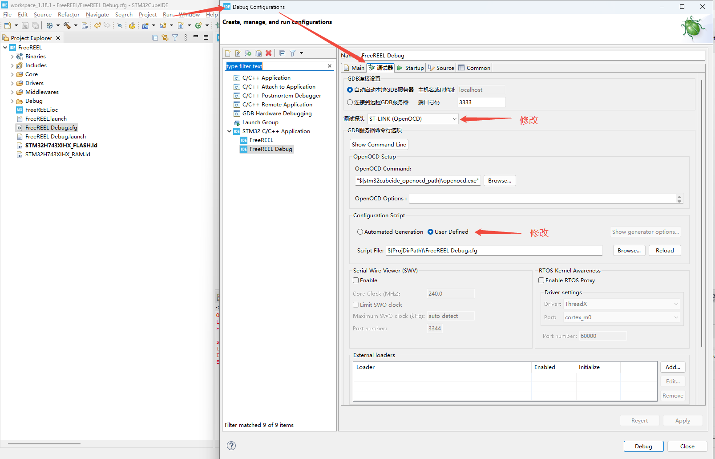Click Export launch configurations icon
Screen dimensions: 715x459
(x=248, y=53)
